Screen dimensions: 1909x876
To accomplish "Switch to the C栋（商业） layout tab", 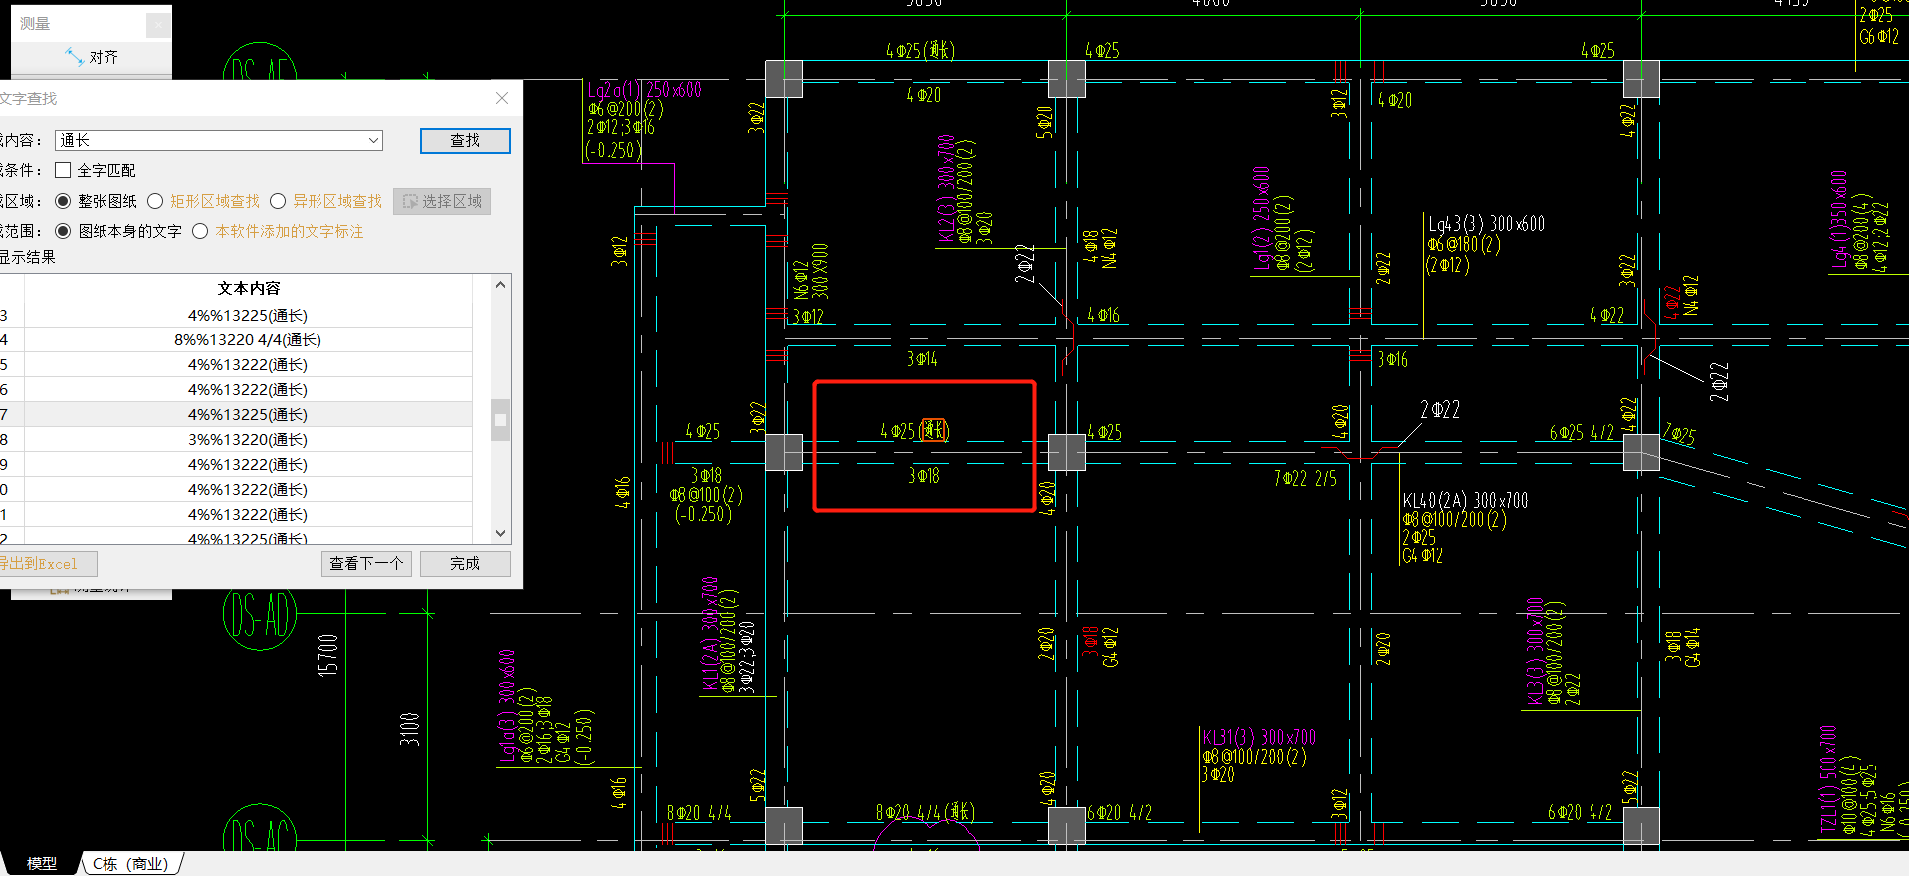I will tap(130, 864).
